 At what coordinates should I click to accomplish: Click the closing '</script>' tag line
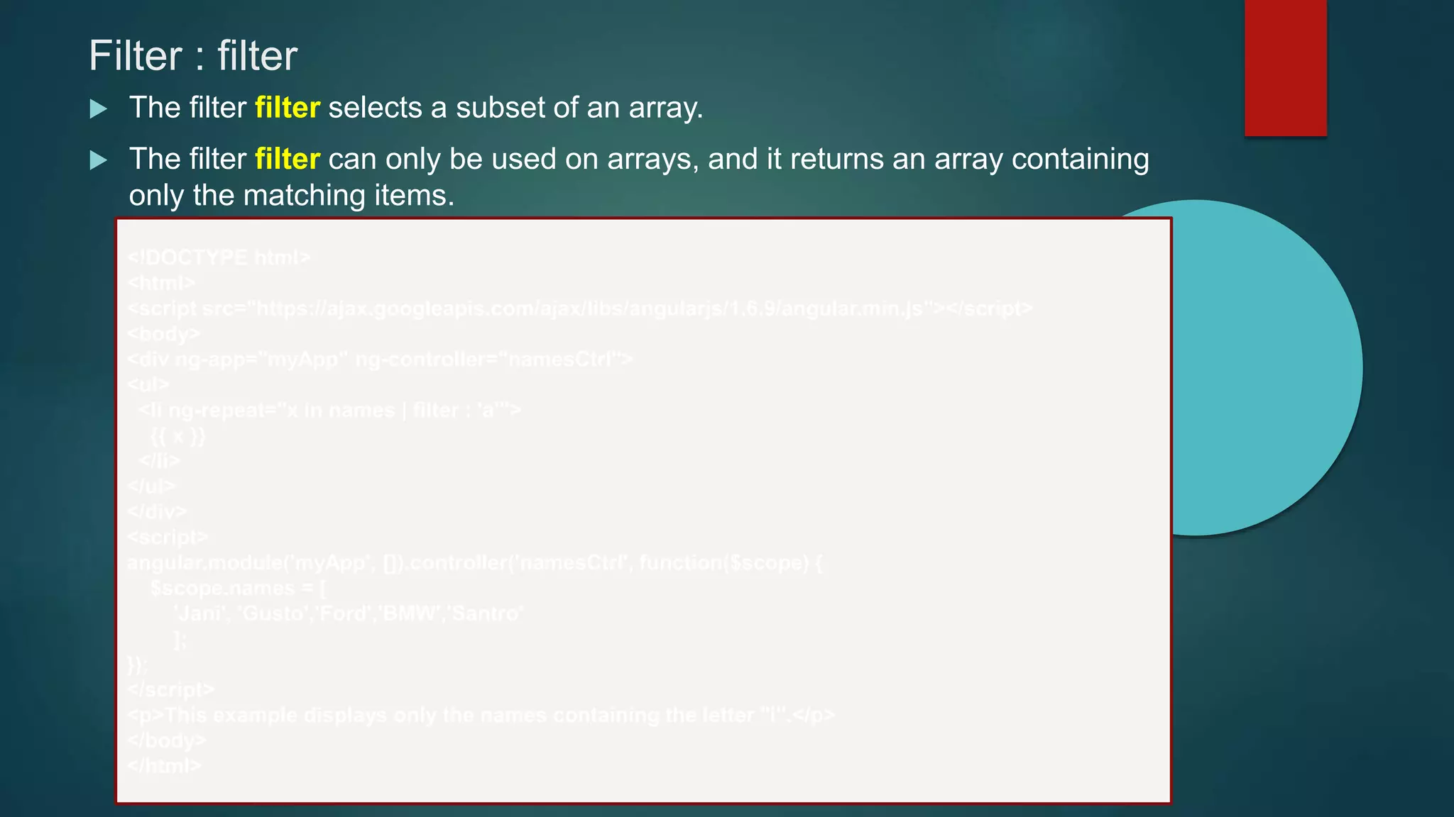point(170,689)
